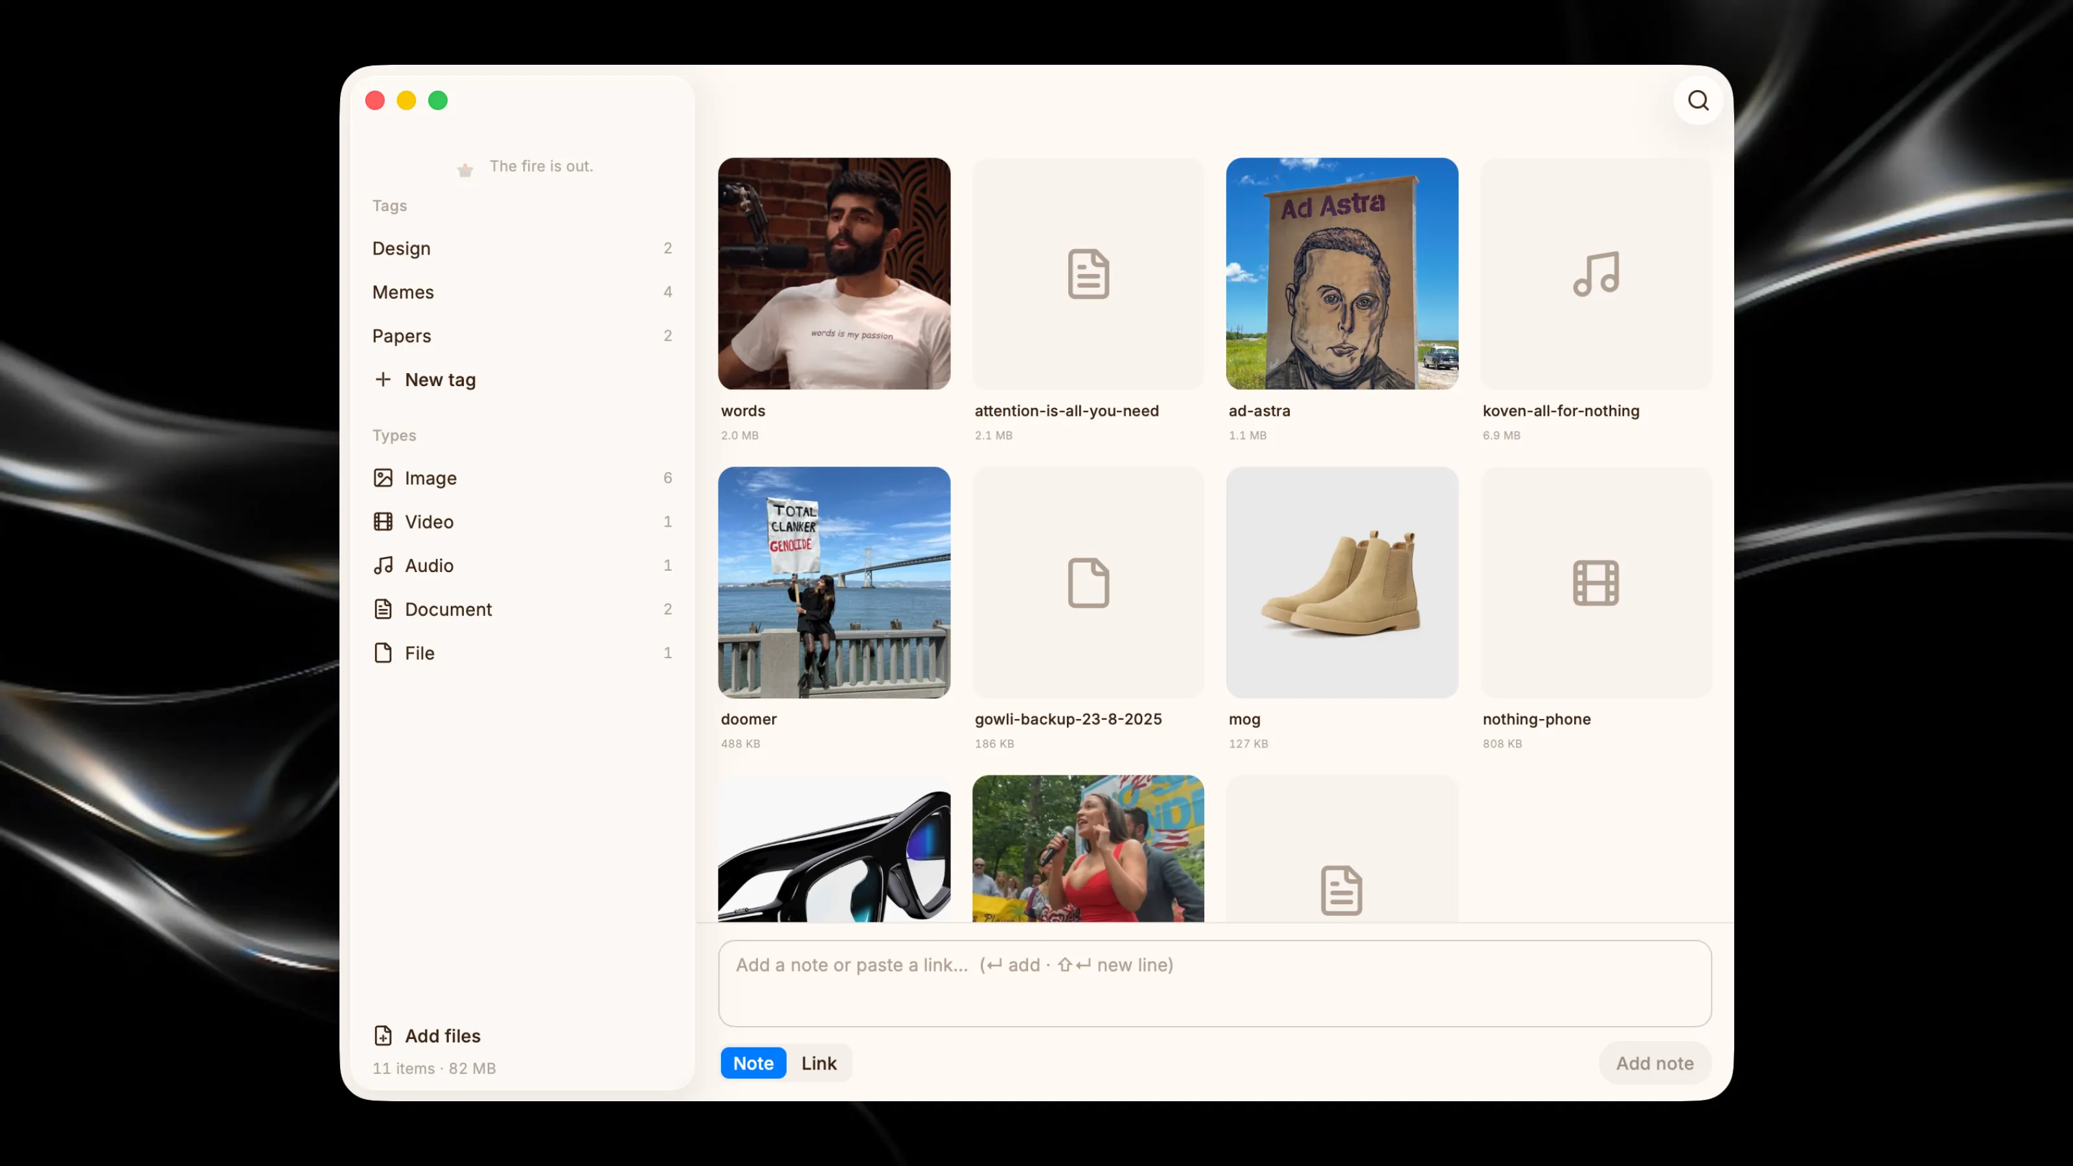This screenshot has width=2073, height=1166.
Task: Open the gowli-backup-23-8-2025 file tile
Action: 1088,582
